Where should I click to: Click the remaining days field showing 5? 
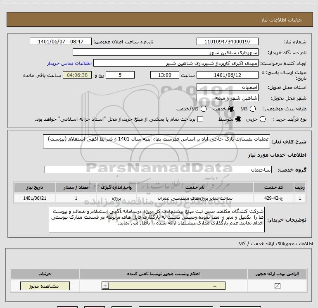tap(120, 75)
